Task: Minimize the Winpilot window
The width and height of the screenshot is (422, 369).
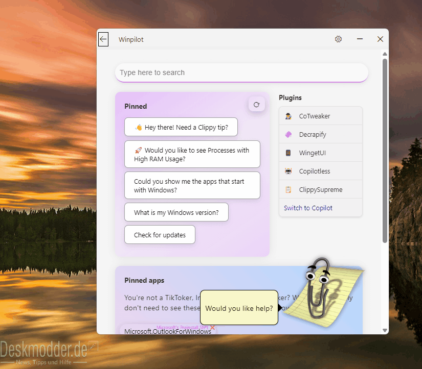Action: click(x=360, y=39)
